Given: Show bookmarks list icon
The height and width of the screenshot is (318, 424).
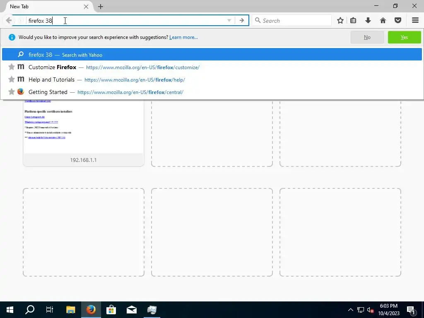Looking at the screenshot, I should coord(353,21).
